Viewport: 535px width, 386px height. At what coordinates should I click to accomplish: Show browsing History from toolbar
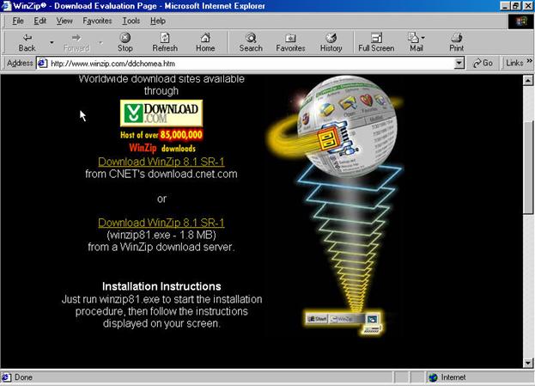point(331,42)
